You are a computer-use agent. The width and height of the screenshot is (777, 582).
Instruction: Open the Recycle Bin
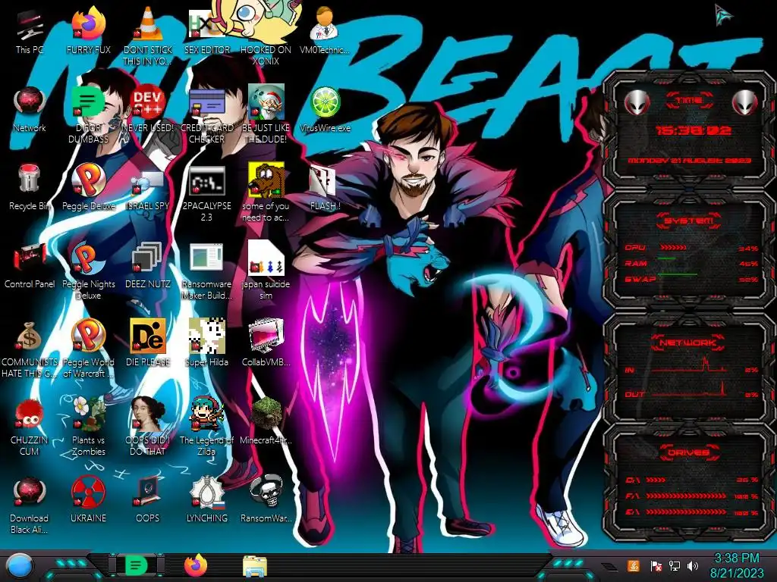pos(30,179)
